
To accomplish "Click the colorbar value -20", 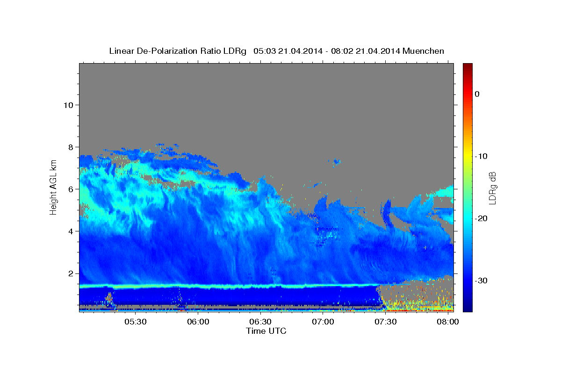I will pos(481,218).
